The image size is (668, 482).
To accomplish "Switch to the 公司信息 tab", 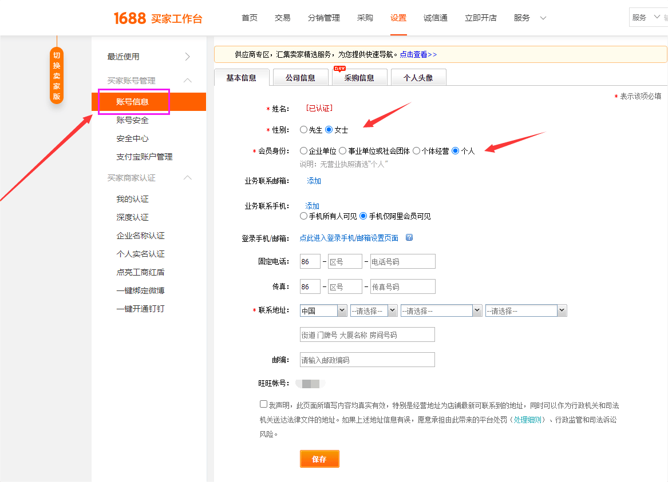I will pos(301,77).
